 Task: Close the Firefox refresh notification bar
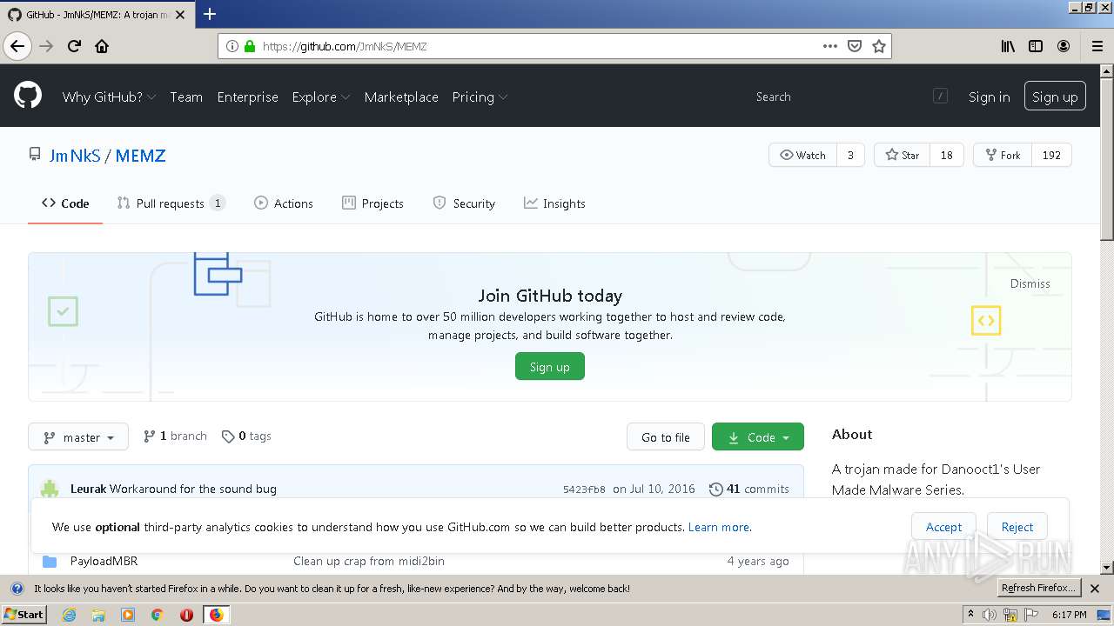click(x=1095, y=589)
